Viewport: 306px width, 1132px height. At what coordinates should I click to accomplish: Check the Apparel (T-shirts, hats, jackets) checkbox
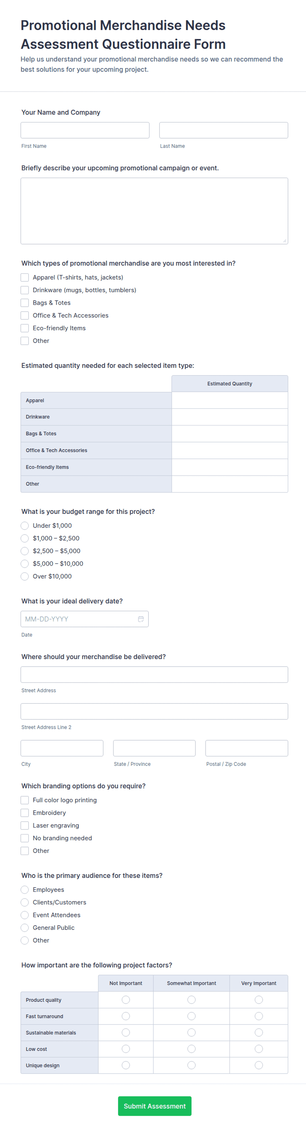pyautogui.click(x=25, y=277)
